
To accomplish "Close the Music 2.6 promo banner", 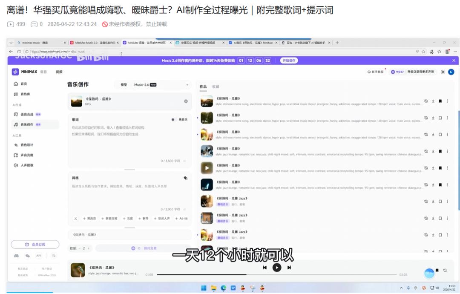I will click(454, 61).
